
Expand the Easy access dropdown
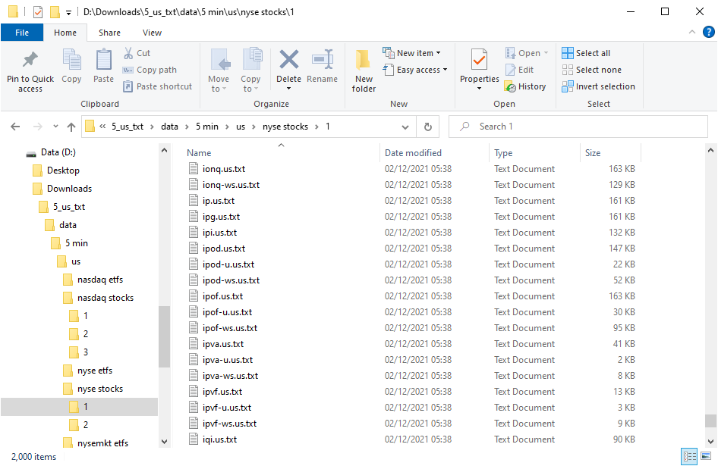pos(417,70)
